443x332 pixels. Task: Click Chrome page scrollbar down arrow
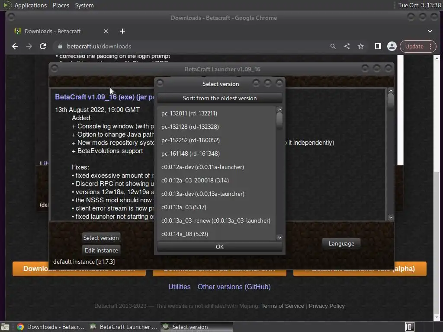[x=437, y=318]
